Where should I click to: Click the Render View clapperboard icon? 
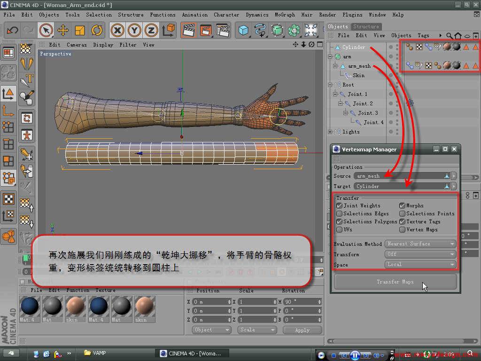coord(189,31)
